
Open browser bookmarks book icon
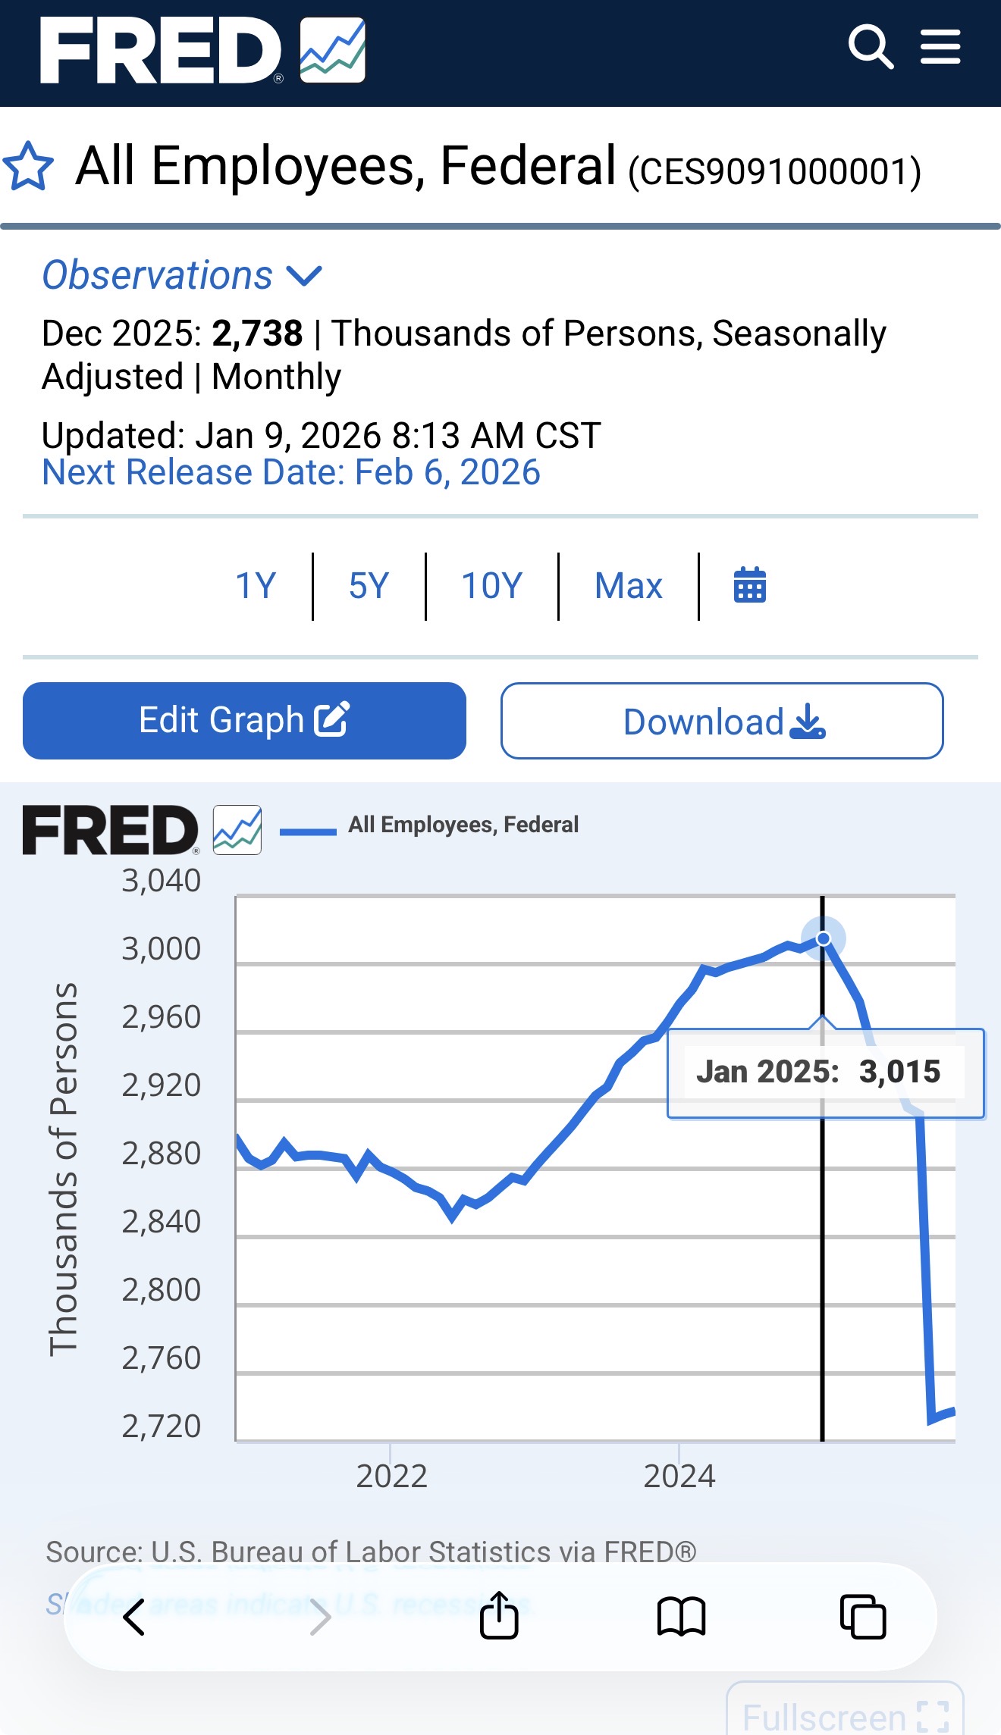681,1617
